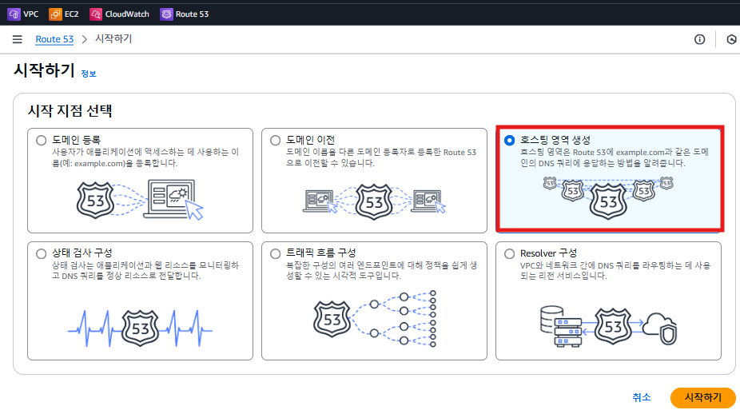
Task: Click the description under Resolver 구성
Action: click(615, 270)
